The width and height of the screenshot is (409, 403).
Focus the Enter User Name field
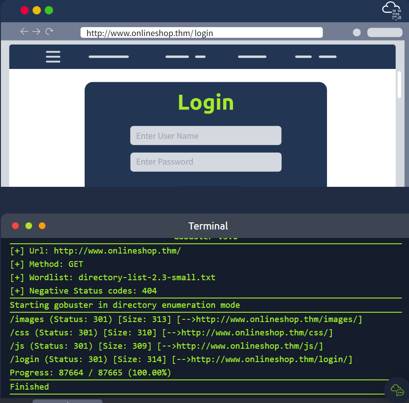click(x=205, y=135)
